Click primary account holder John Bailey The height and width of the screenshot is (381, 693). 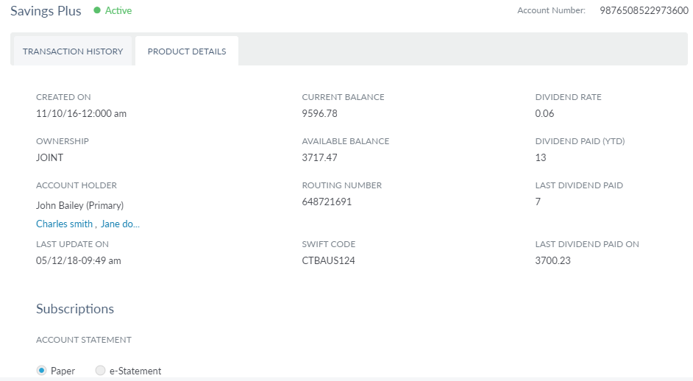tap(79, 206)
